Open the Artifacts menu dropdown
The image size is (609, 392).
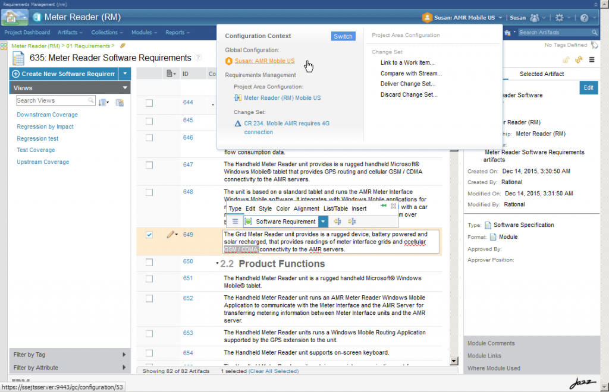point(70,33)
